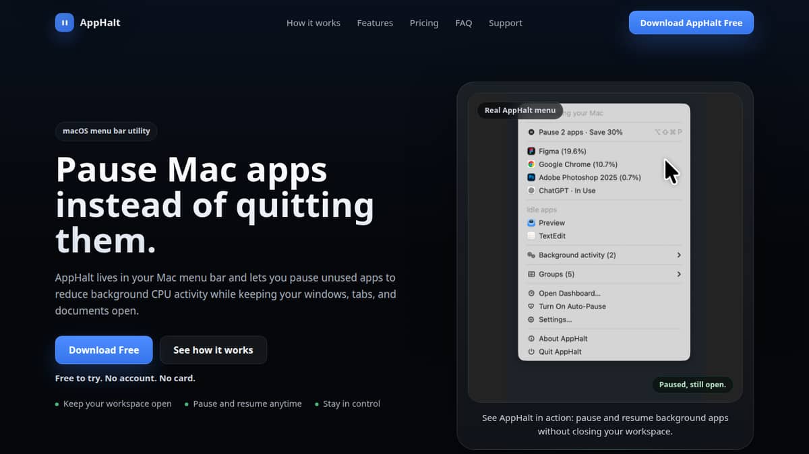The width and height of the screenshot is (809, 454).
Task: Visit the Support nav link
Action: 506,23
